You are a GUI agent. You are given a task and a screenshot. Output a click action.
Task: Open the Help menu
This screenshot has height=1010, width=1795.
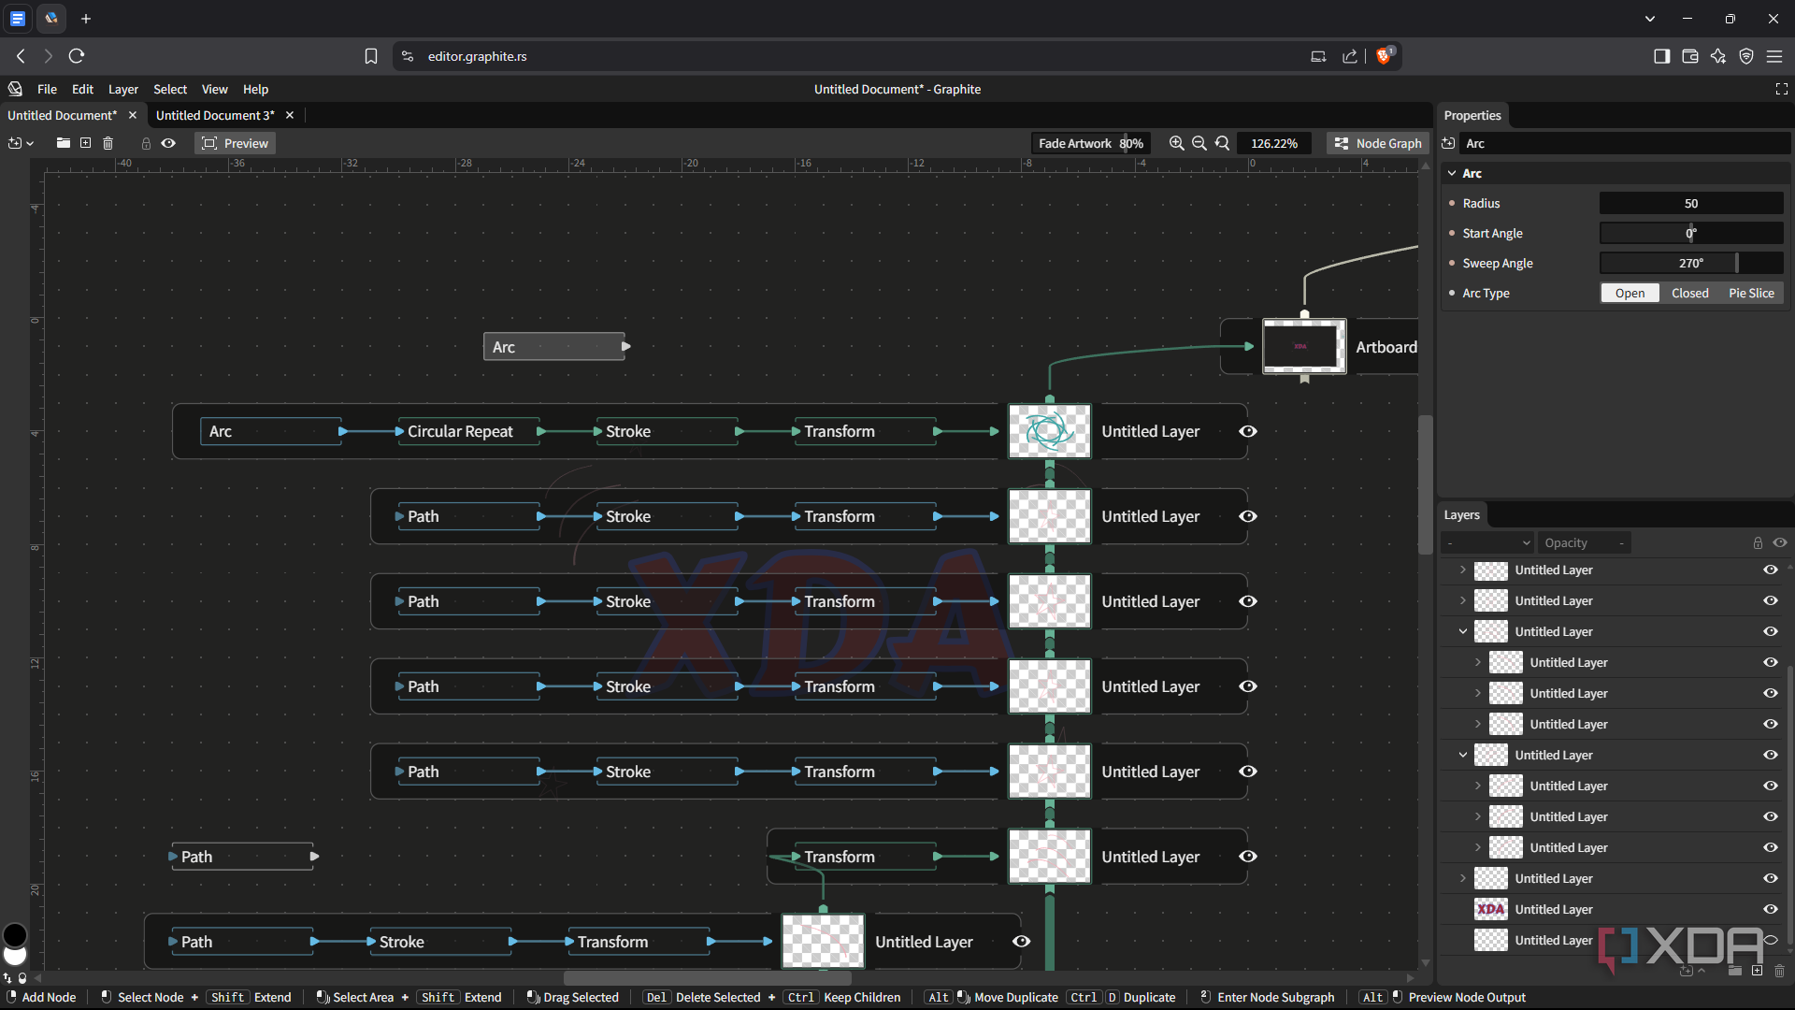[255, 89]
